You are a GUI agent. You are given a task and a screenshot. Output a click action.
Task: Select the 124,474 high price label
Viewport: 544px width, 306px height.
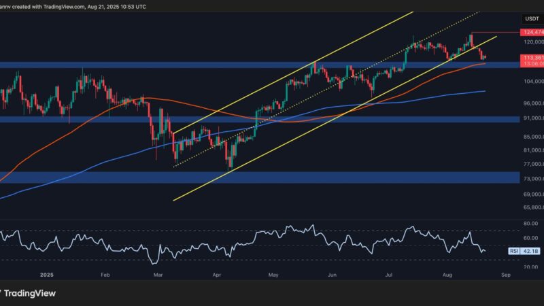pos(532,32)
